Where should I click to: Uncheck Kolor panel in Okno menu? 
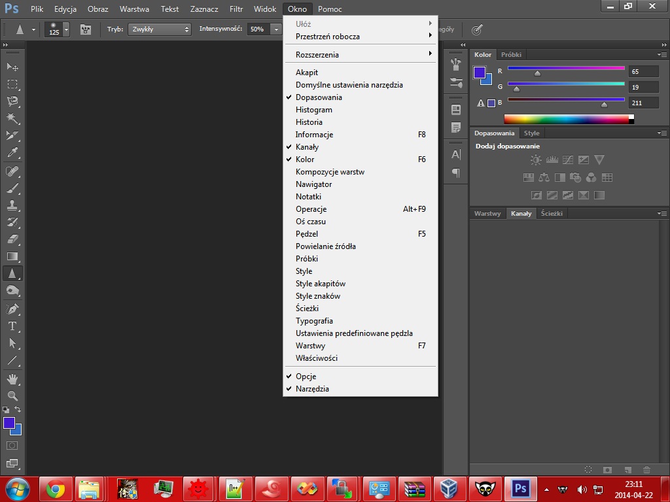coord(361,159)
